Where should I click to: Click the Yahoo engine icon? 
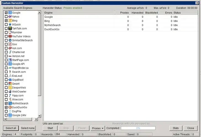point(10,17)
